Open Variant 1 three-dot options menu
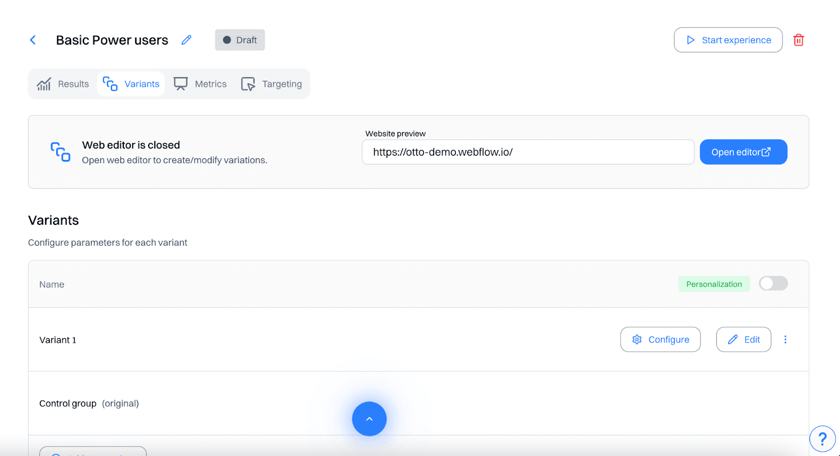The height and width of the screenshot is (456, 840). point(785,340)
